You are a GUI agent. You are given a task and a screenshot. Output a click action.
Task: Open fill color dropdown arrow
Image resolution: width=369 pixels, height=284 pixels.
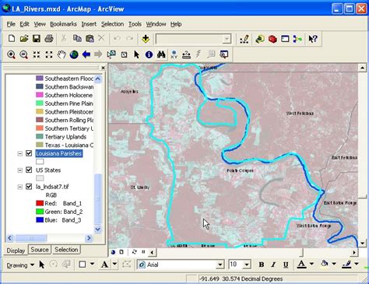click(334, 264)
